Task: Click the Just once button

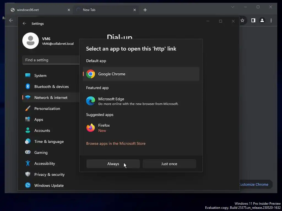Action: pyautogui.click(x=169, y=164)
